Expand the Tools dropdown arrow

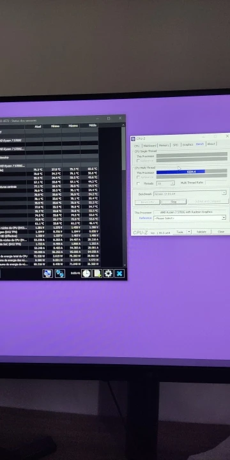[x=189, y=232]
